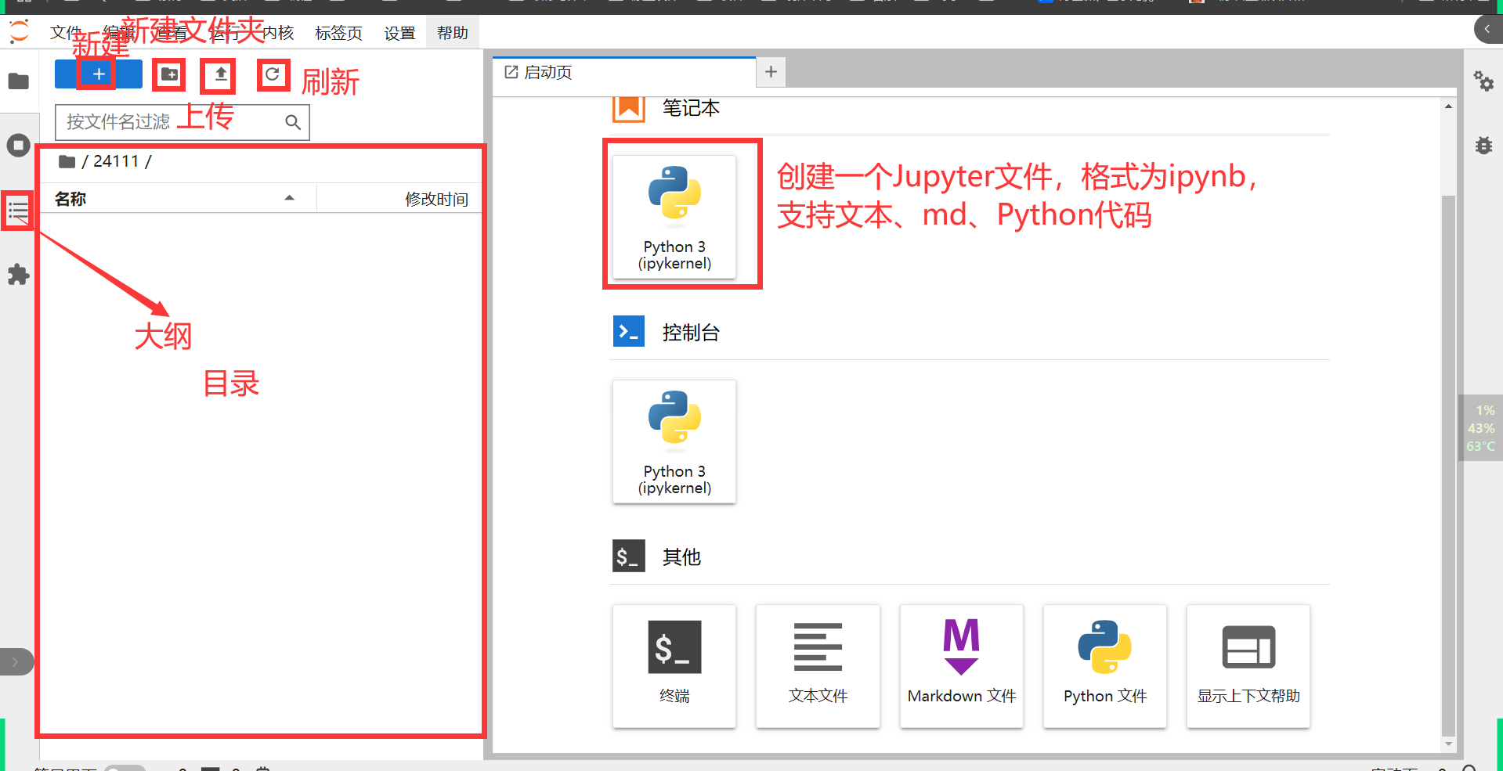
Task: Click the launcher vertical scrollbar
Action: click(1448, 466)
